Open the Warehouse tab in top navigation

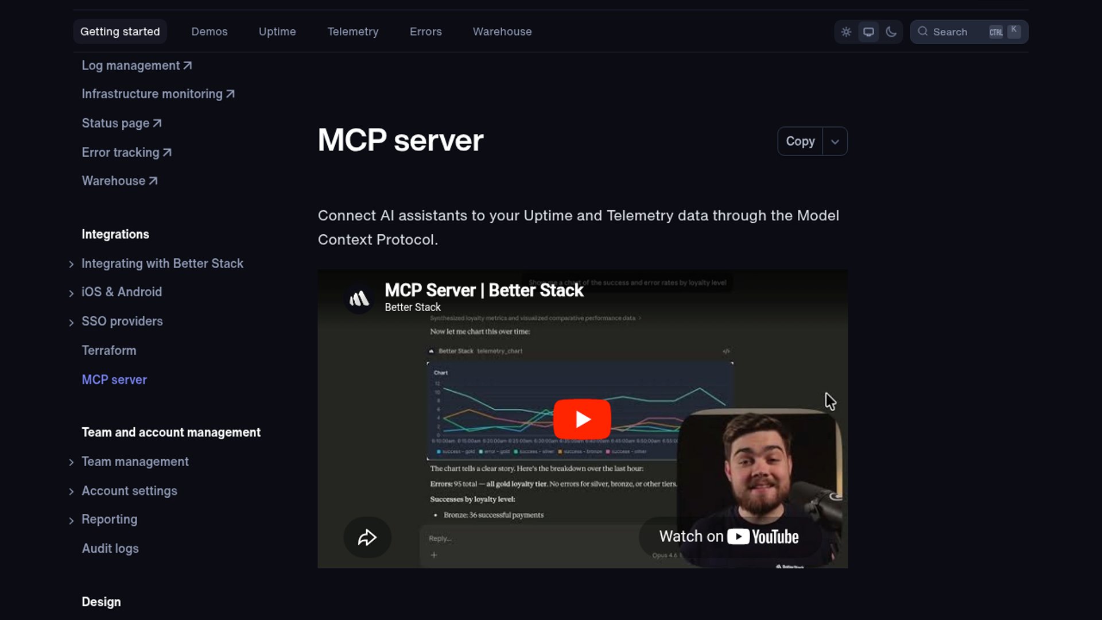click(502, 32)
